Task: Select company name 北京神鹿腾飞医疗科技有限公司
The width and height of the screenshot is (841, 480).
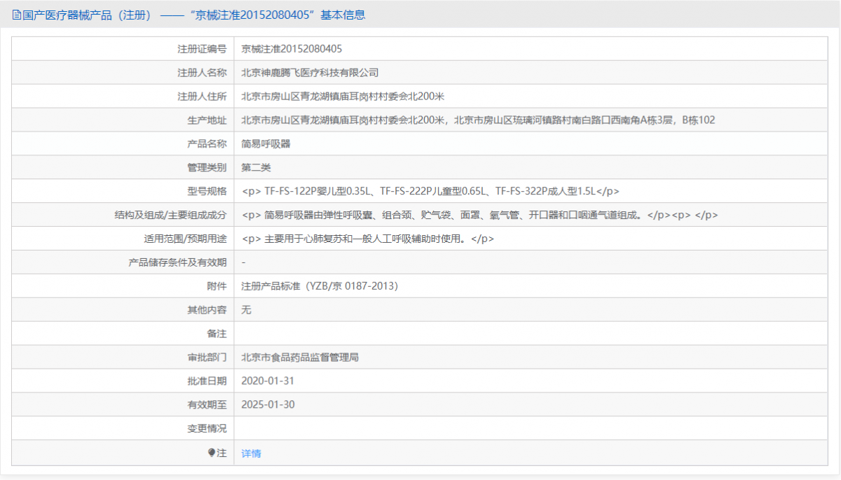Action: pos(310,73)
